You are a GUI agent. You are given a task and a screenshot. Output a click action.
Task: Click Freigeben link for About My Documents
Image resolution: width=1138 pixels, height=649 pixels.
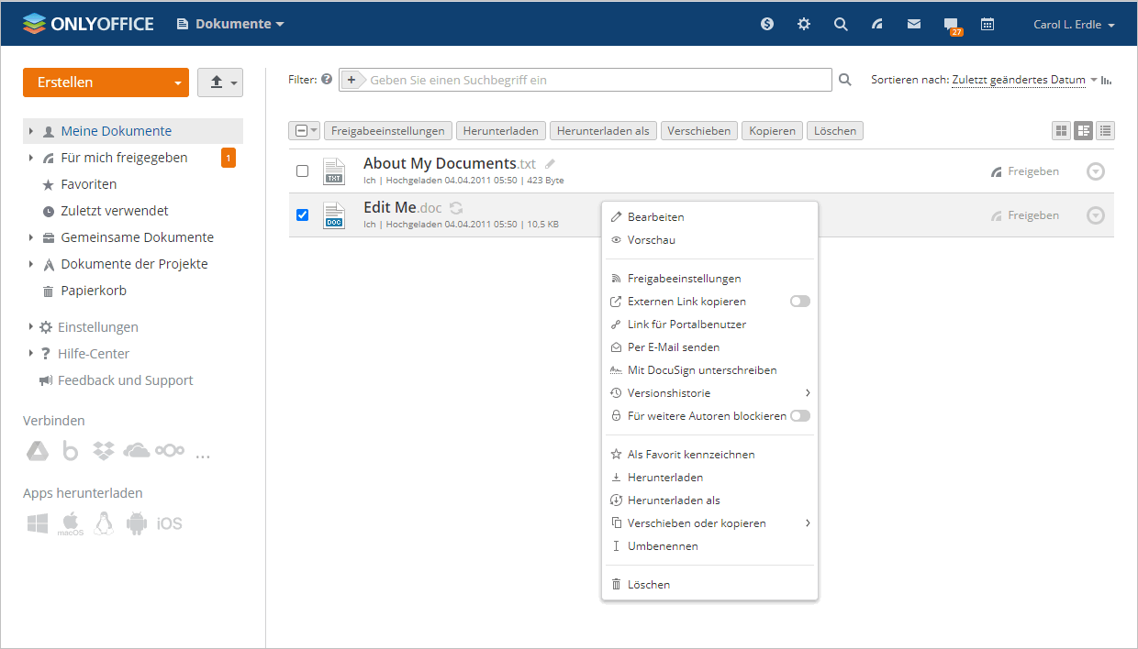point(1025,171)
